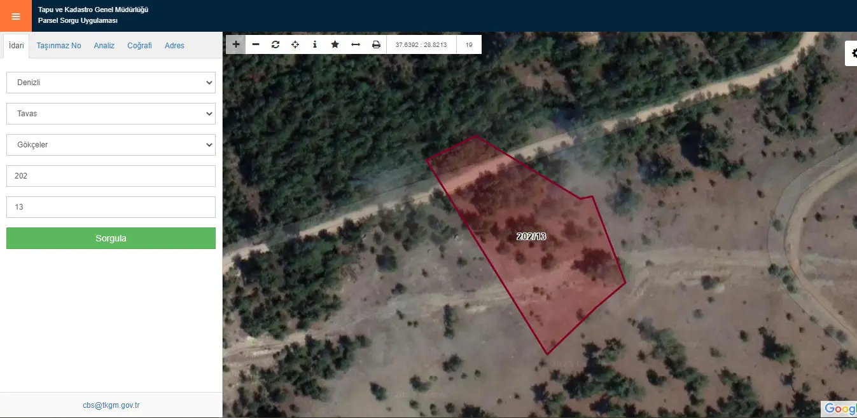The height and width of the screenshot is (418, 857).
Task: Expand the Denizli province dropdown
Action: 111,83
